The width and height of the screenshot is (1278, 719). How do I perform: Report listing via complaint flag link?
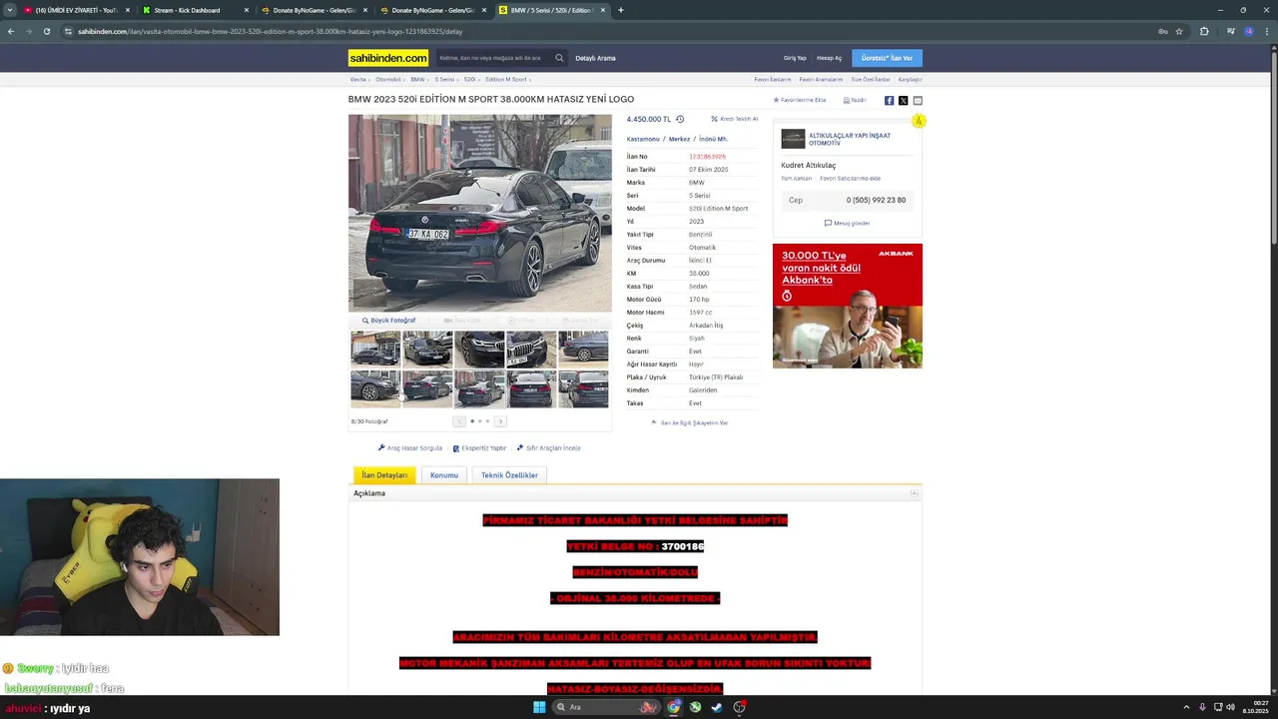tap(689, 423)
